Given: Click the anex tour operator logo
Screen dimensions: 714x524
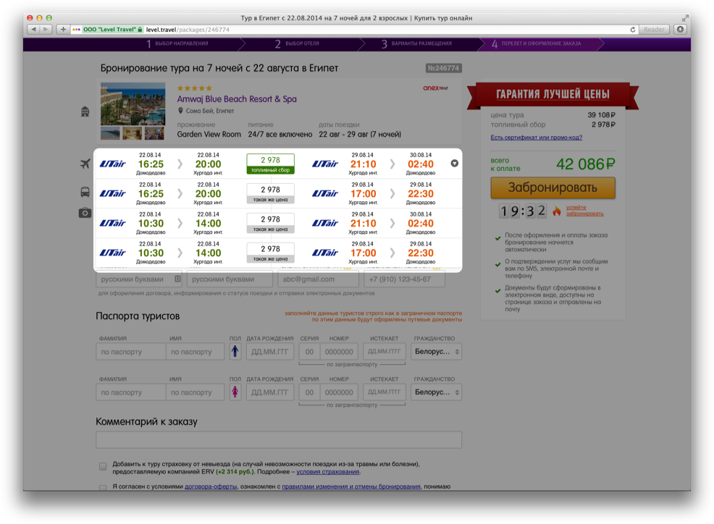Looking at the screenshot, I should [x=435, y=88].
